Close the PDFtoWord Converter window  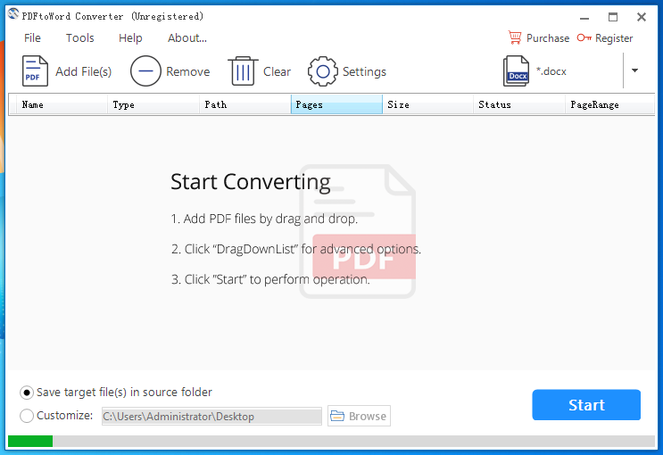pos(641,17)
